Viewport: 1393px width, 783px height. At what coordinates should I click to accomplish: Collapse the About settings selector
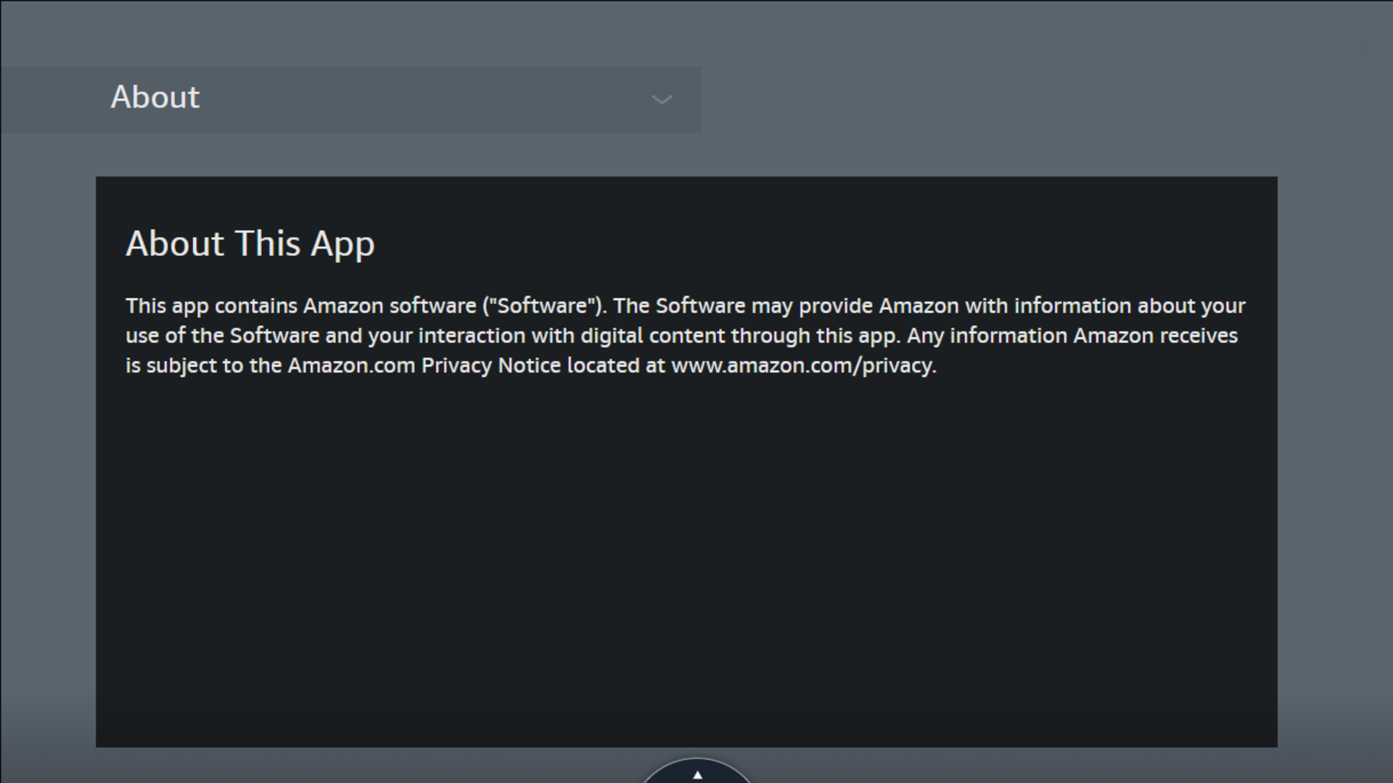click(661, 100)
